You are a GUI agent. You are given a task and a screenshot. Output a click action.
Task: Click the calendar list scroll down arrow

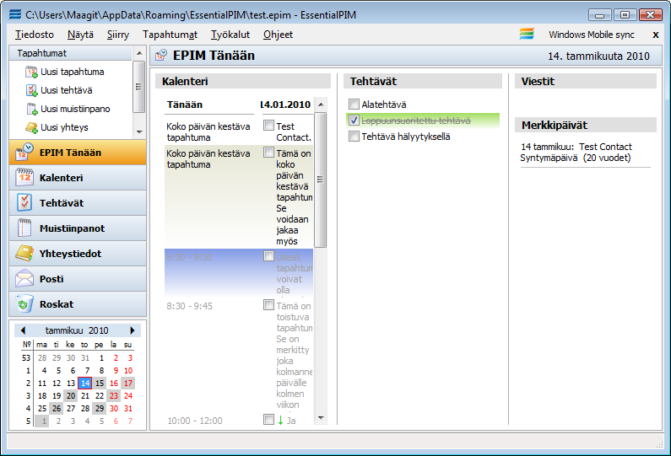(x=321, y=417)
